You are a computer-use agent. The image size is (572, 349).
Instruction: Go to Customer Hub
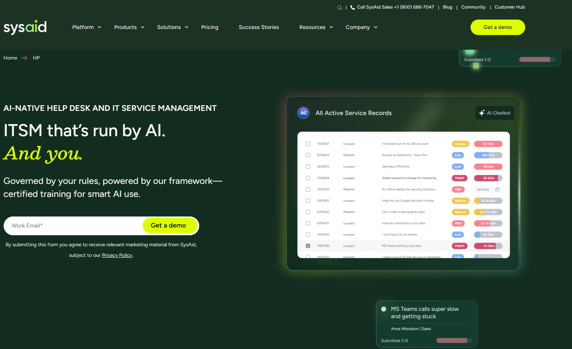pos(510,7)
